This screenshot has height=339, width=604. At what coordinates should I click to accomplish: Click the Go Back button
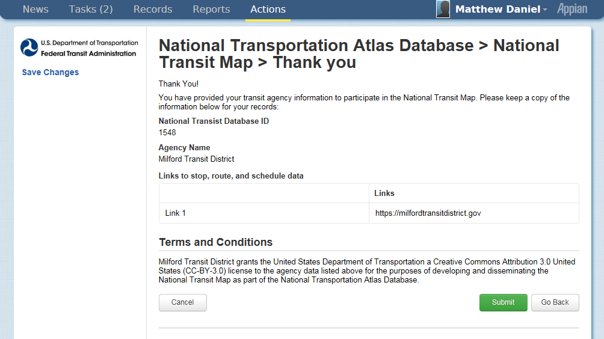[x=555, y=302]
